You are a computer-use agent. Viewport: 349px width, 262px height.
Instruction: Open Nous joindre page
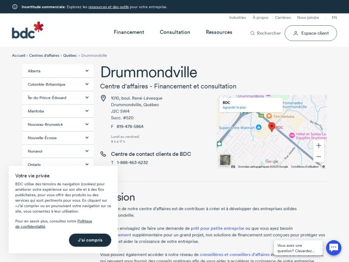(308, 17)
